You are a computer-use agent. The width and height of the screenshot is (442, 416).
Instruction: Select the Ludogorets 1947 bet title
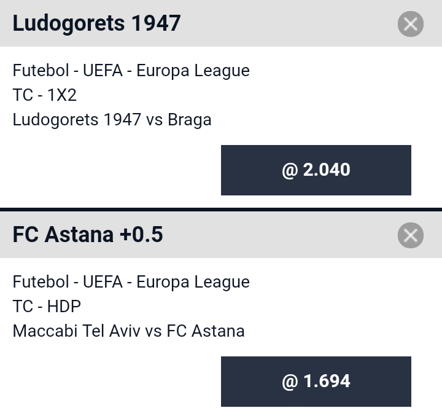97,23
